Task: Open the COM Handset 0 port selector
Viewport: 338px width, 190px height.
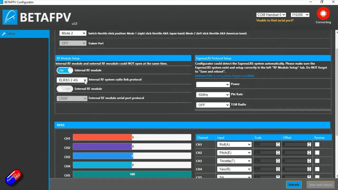Action: (271, 15)
